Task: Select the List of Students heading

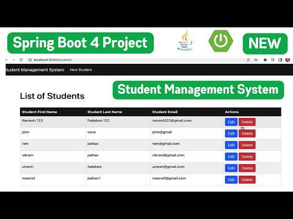Action: pos(52,96)
